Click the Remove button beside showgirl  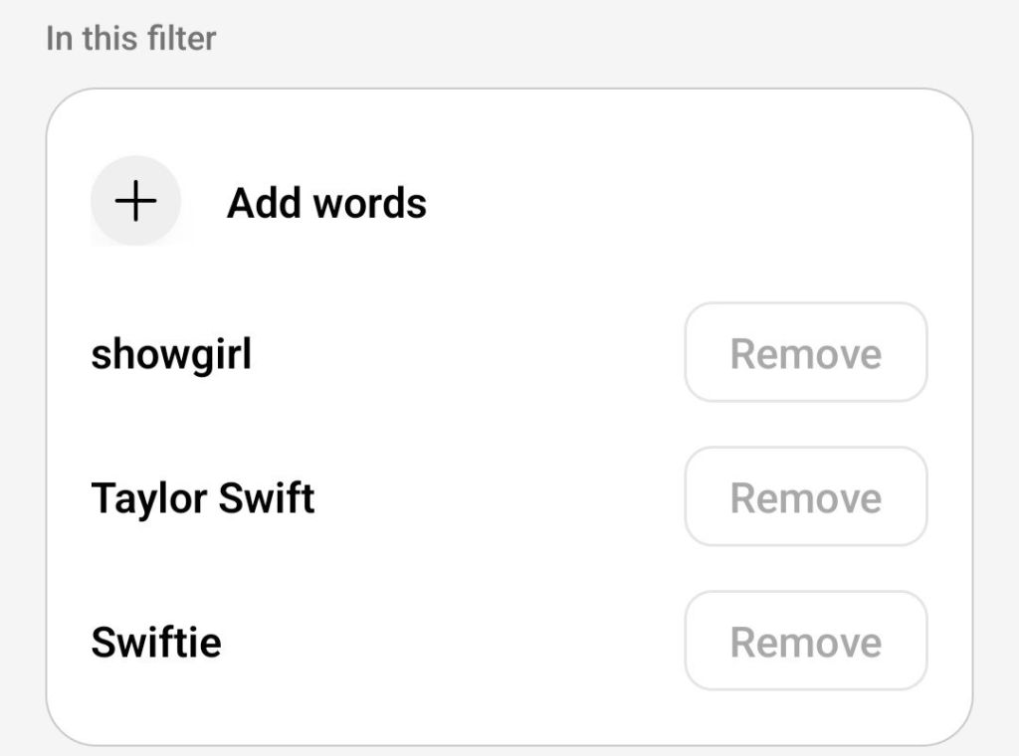(805, 353)
